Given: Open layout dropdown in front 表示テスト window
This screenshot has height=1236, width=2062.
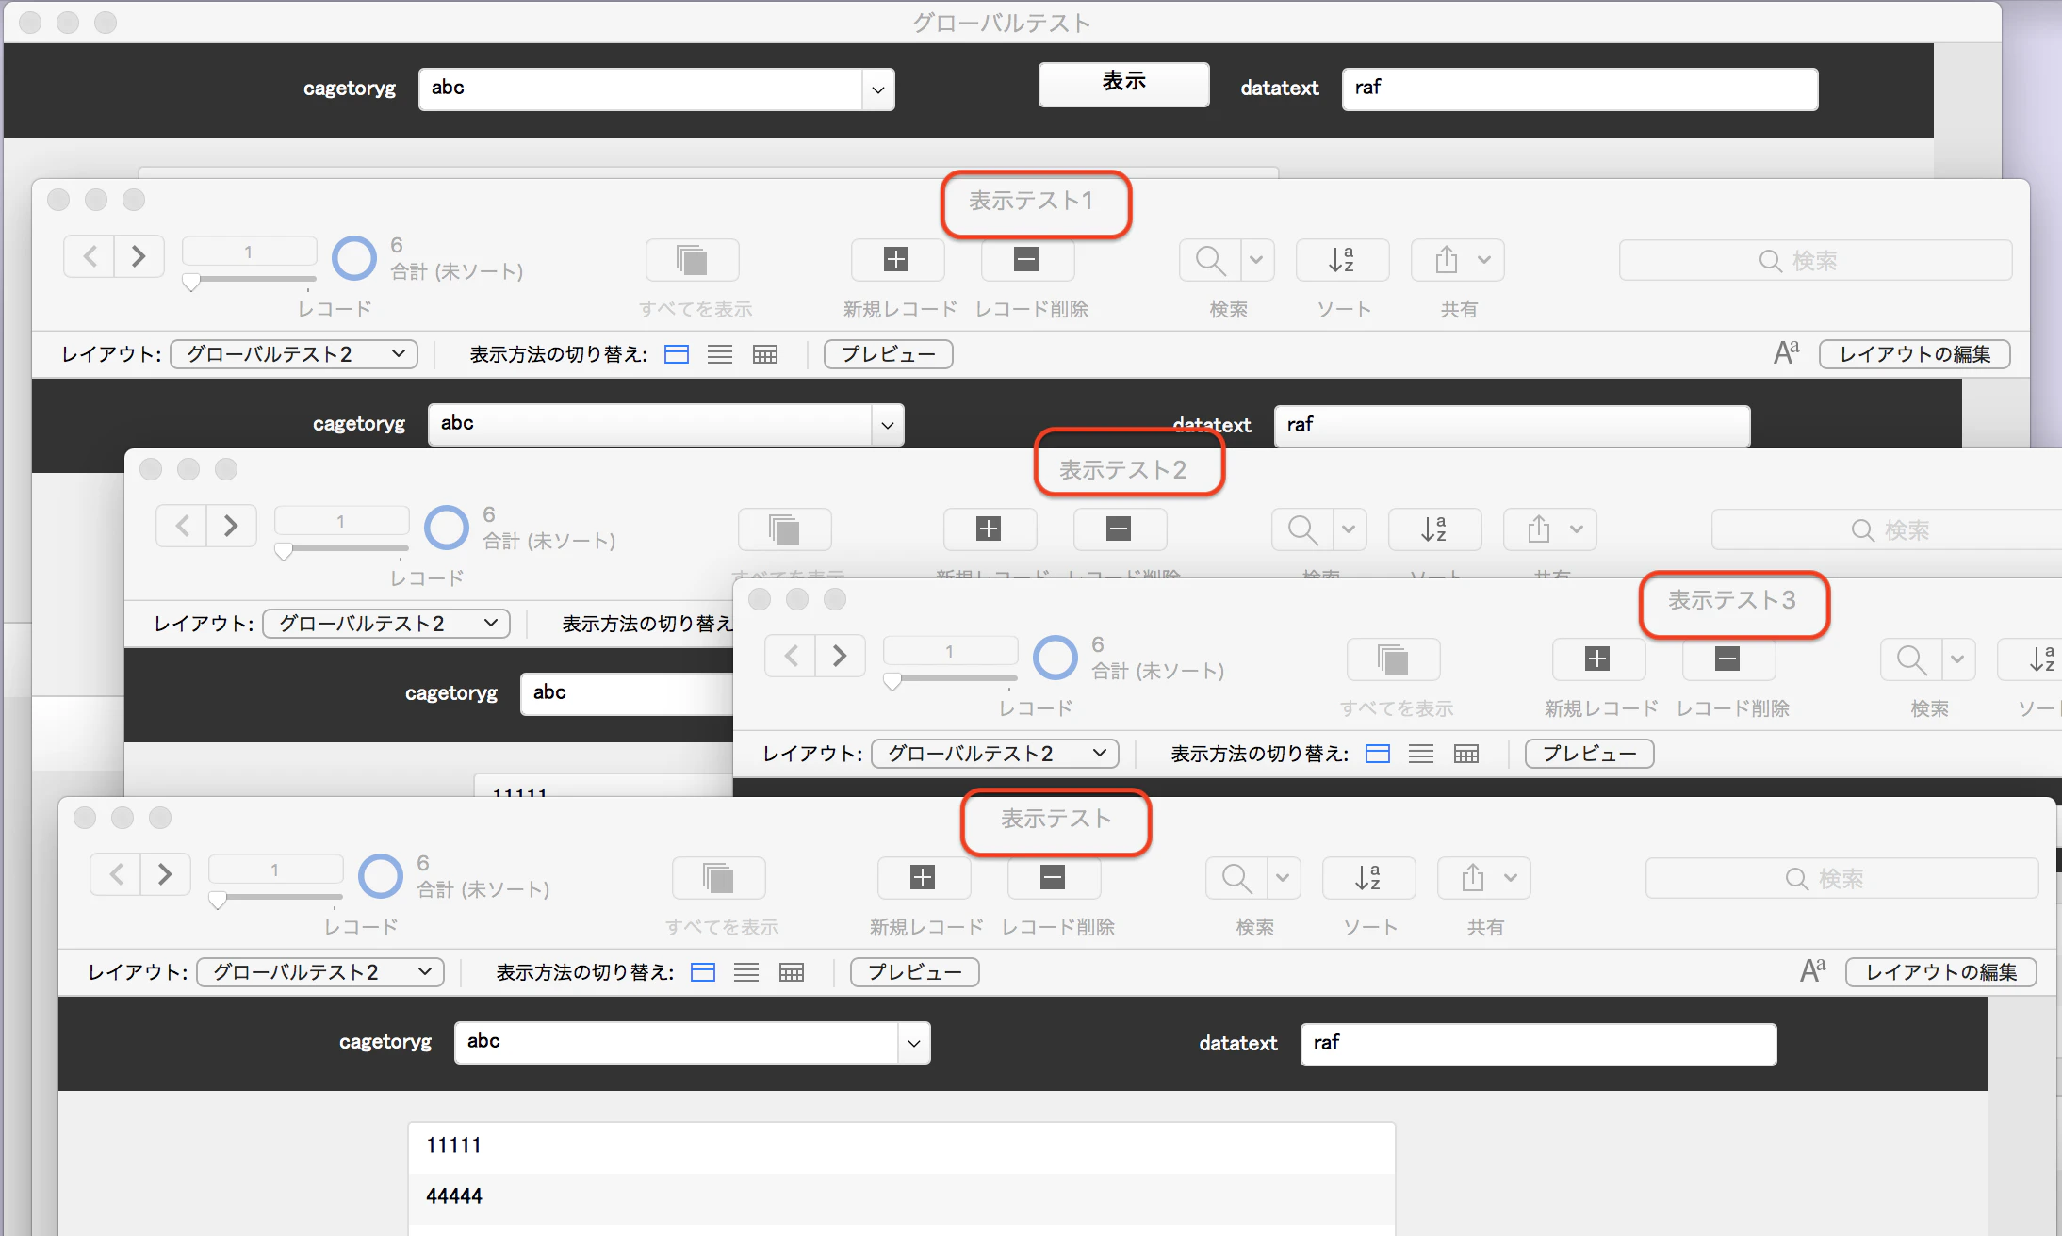Looking at the screenshot, I should 320,972.
